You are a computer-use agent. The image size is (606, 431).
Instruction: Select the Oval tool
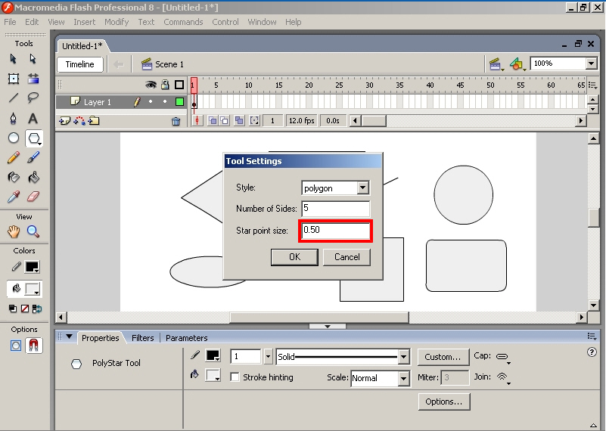14,138
